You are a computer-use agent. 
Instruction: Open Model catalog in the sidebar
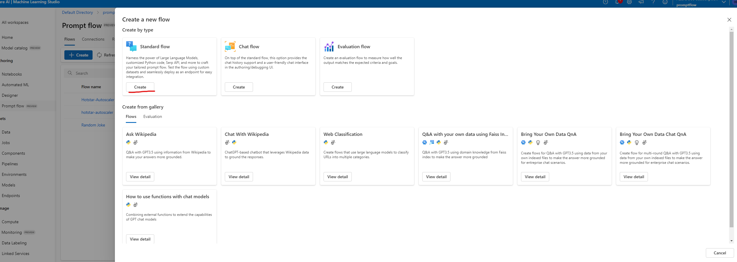point(14,48)
